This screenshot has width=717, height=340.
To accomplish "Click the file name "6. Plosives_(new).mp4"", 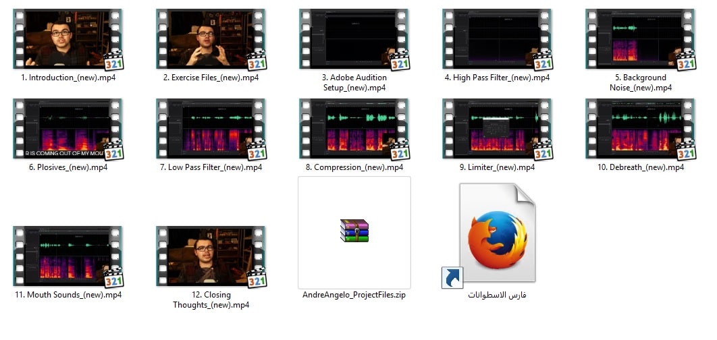I will (68, 167).
